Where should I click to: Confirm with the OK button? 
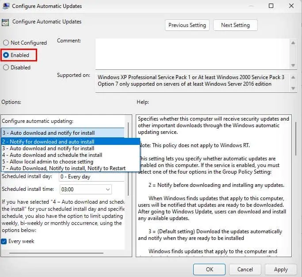pyautogui.click(x=209, y=269)
